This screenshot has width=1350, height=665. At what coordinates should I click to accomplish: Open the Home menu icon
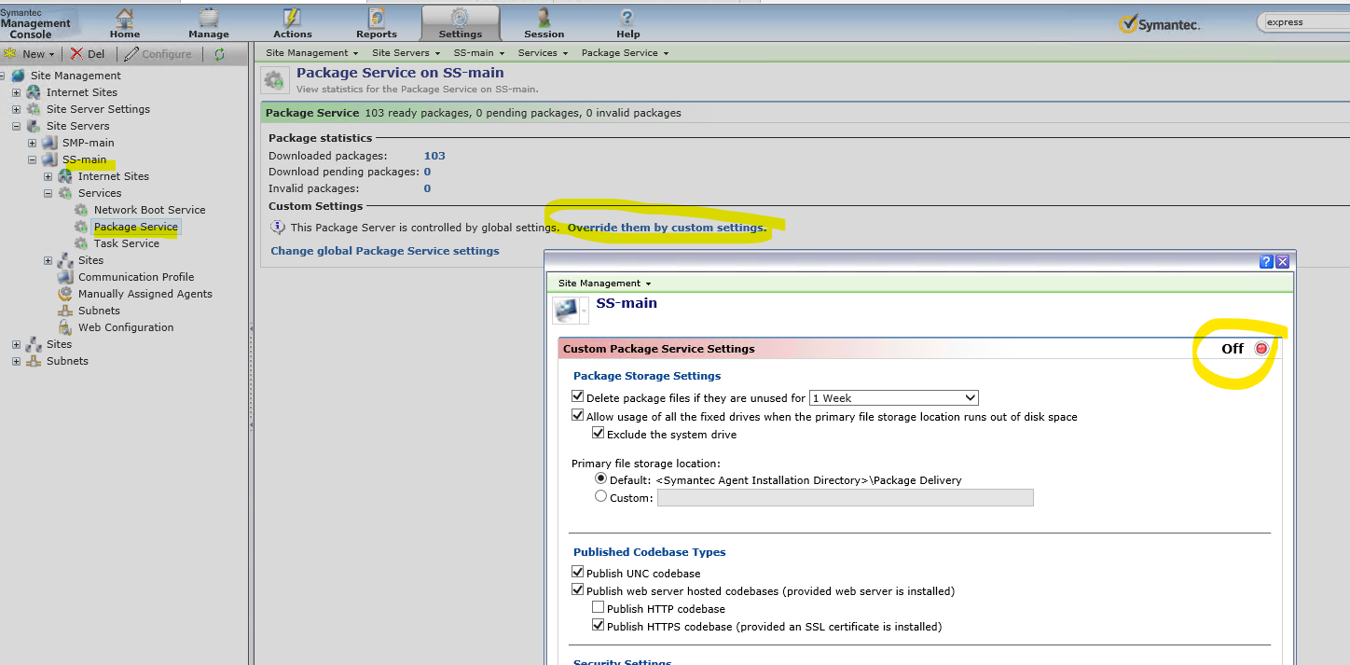125,18
